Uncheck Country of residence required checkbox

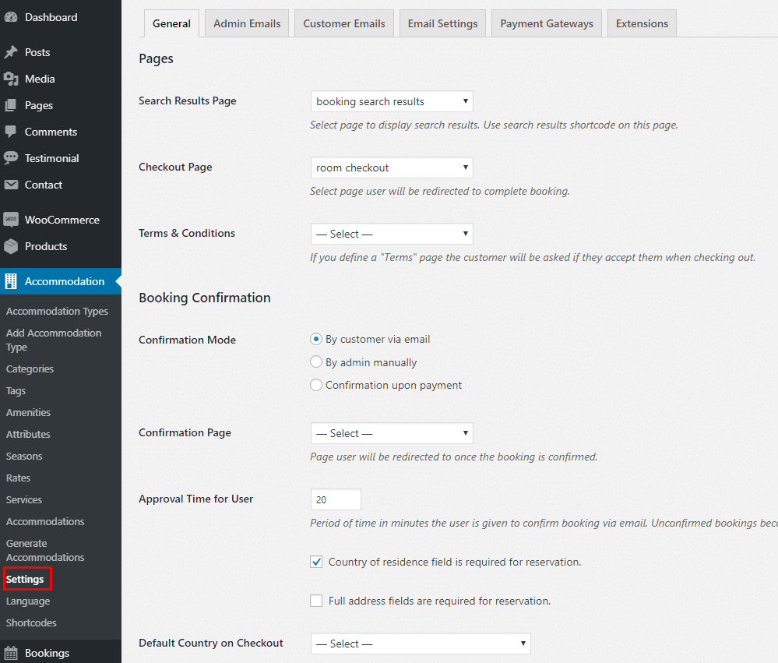pos(316,562)
